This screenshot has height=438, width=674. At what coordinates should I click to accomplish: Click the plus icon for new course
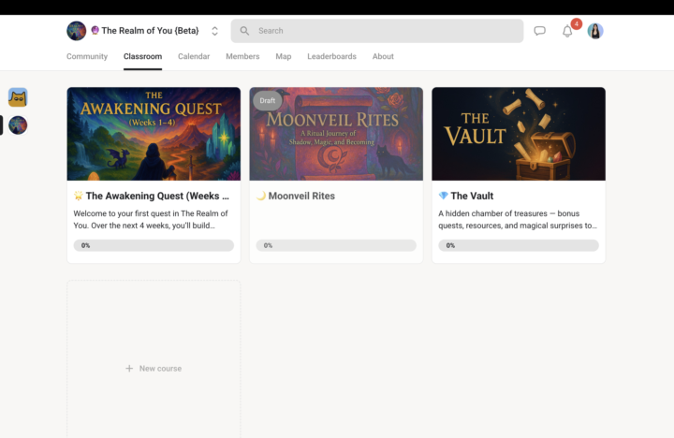tap(129, 369)
